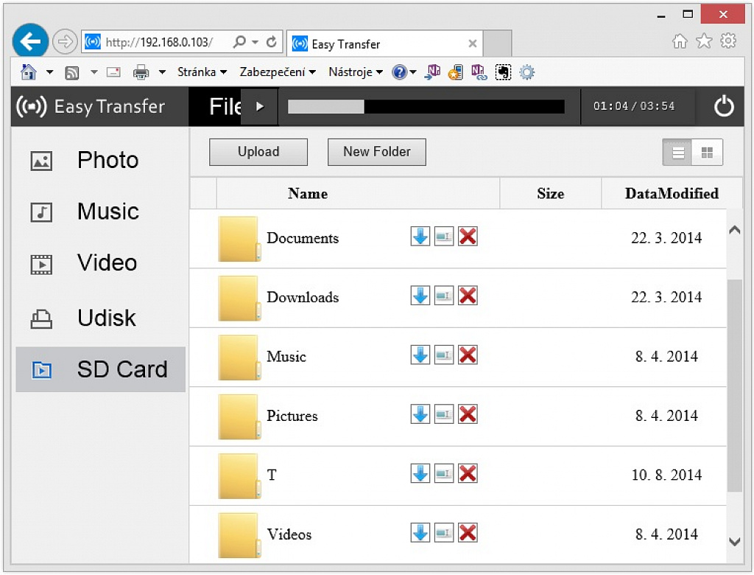
Task: Open the Zabezpečení menu
Action: [x=278, y=72]
